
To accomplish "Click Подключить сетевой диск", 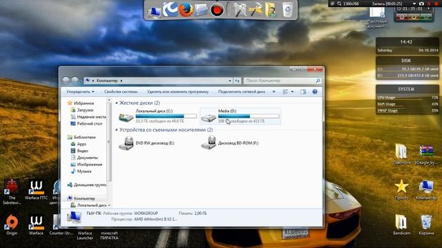I will (242, 92).
